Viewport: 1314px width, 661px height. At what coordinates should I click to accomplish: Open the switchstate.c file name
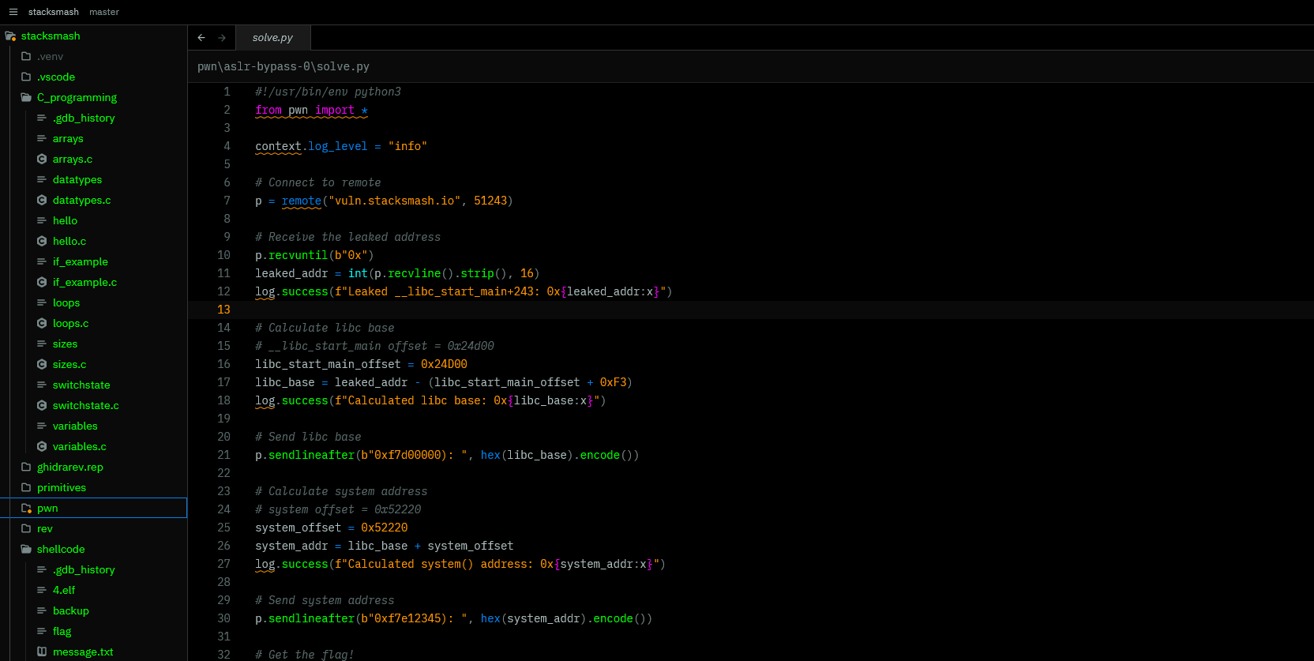tap(86, 405)
